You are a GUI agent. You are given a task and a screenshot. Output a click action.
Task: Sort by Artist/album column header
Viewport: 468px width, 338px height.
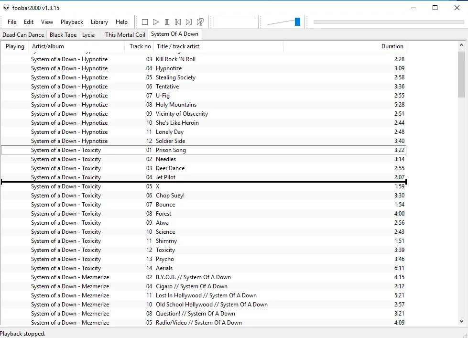76,46
